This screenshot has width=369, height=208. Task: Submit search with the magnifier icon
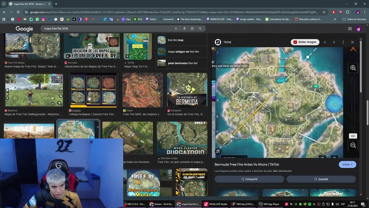tap(200, 29)
